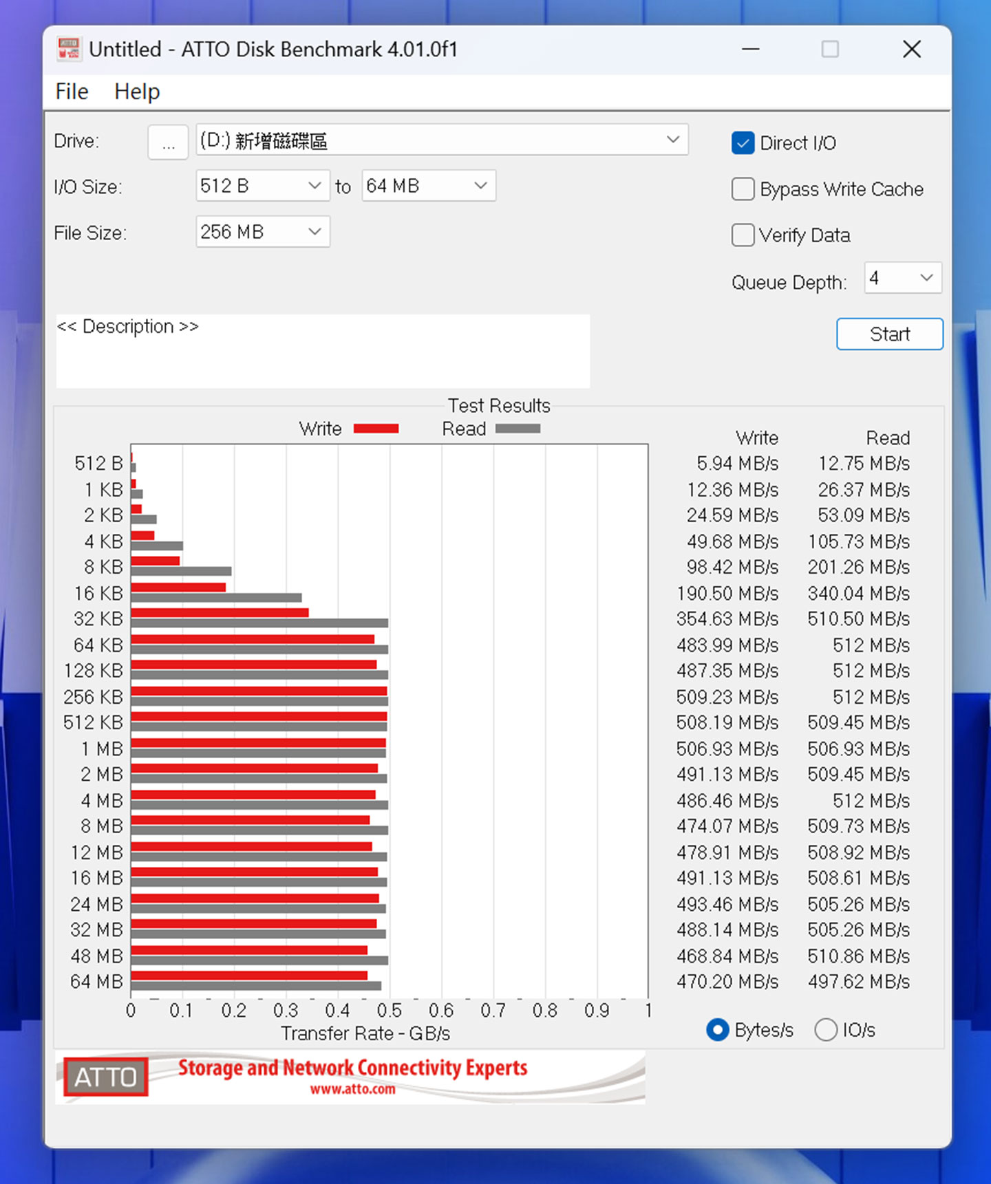Image resolution: width=991 pixels, height=1184 pixels.
Task: Click the 24 MB write value 493.46 MB/s
Action: pos(727,905)
